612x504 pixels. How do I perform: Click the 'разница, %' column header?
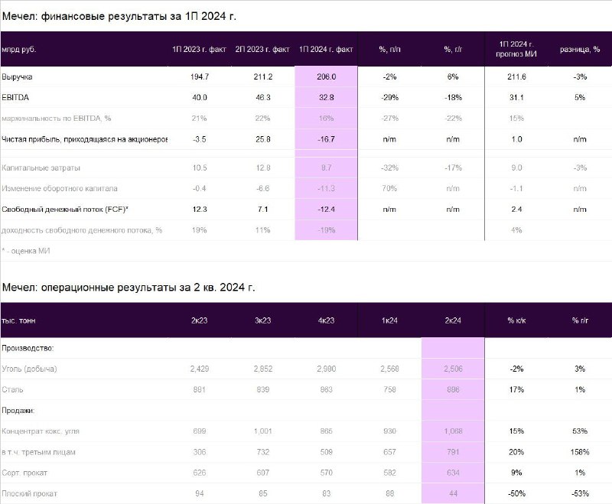[580, 50]
